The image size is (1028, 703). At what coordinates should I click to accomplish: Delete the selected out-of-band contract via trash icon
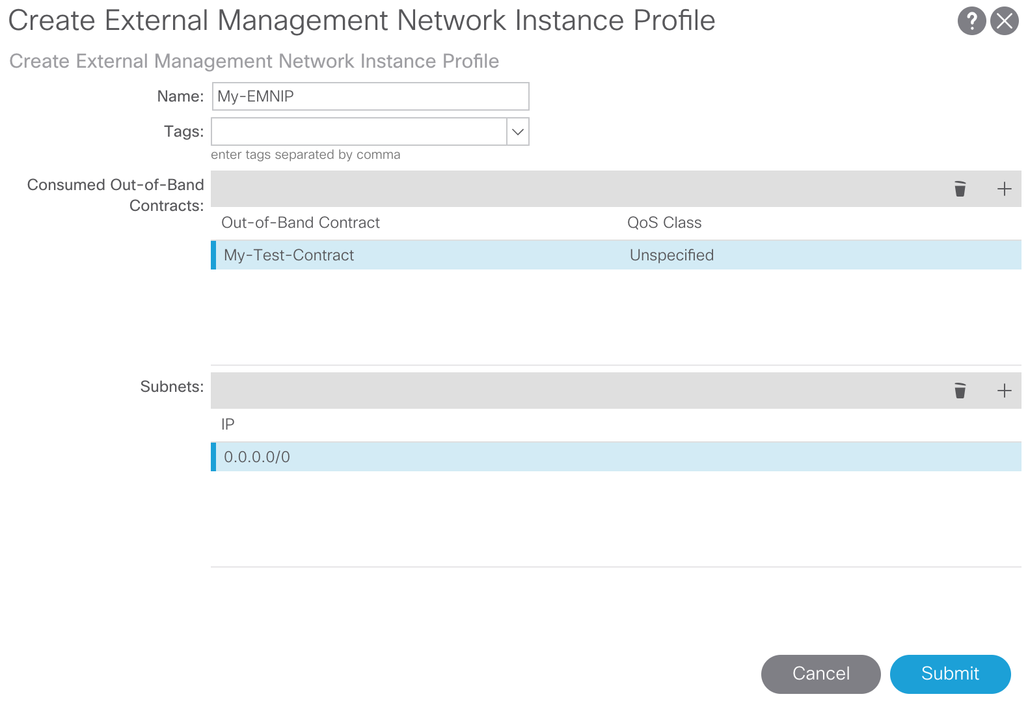click(x=960, y=189)
